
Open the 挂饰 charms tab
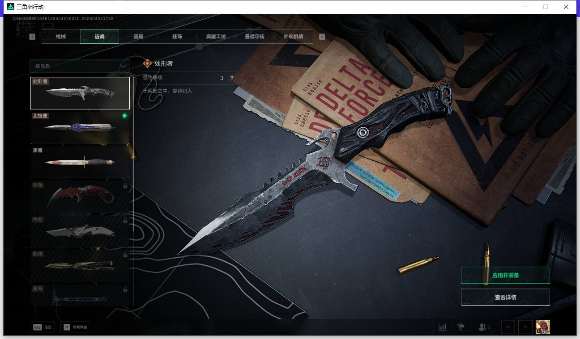click(177, 37)
